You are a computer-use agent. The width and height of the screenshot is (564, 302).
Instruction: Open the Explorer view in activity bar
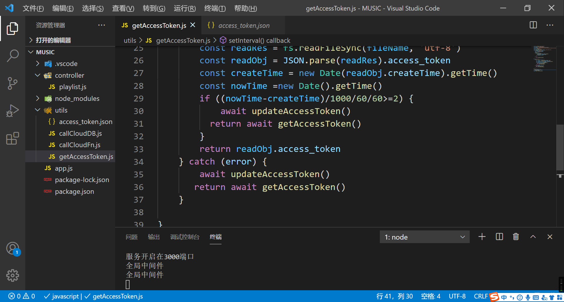tap(12, 28)
